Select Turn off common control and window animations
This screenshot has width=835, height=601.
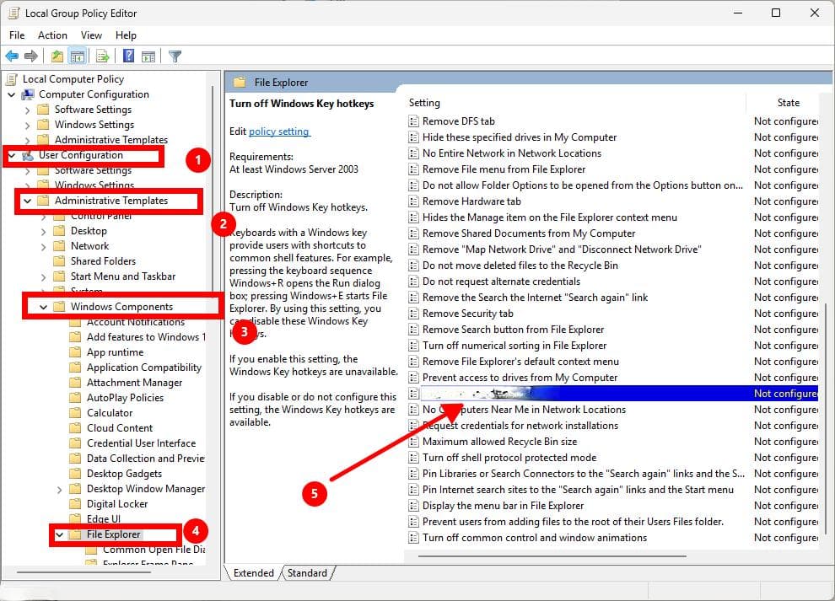(535, 538)
